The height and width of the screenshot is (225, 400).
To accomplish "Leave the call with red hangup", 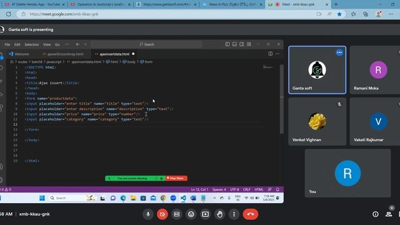I will click(x=251, y=214).
